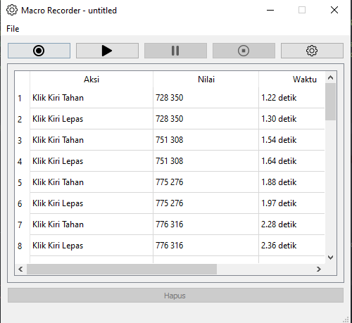Select row 5 by its row number header
The height and width of the screenshot is (323, 352).
coord(20,182)
